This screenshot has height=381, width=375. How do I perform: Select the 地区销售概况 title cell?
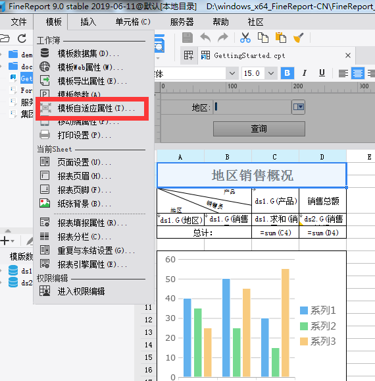tap(252, 175)
